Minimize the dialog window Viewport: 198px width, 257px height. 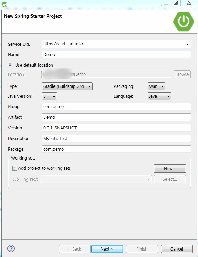166,3
